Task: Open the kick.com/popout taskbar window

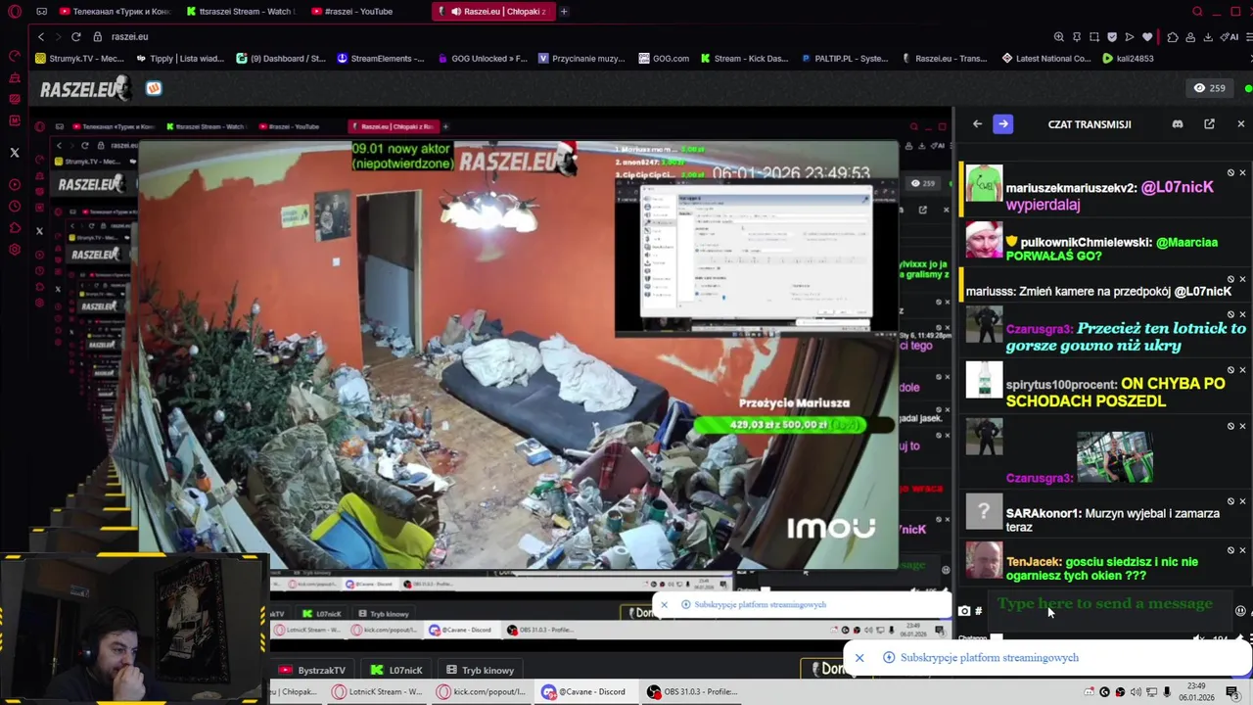Action: point(479,692)
